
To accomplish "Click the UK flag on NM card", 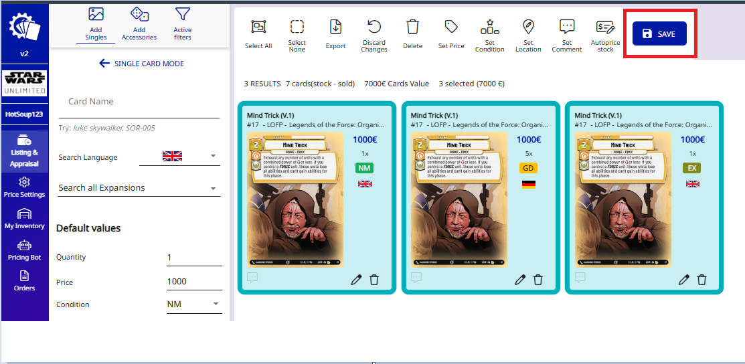I will (365, 184).
